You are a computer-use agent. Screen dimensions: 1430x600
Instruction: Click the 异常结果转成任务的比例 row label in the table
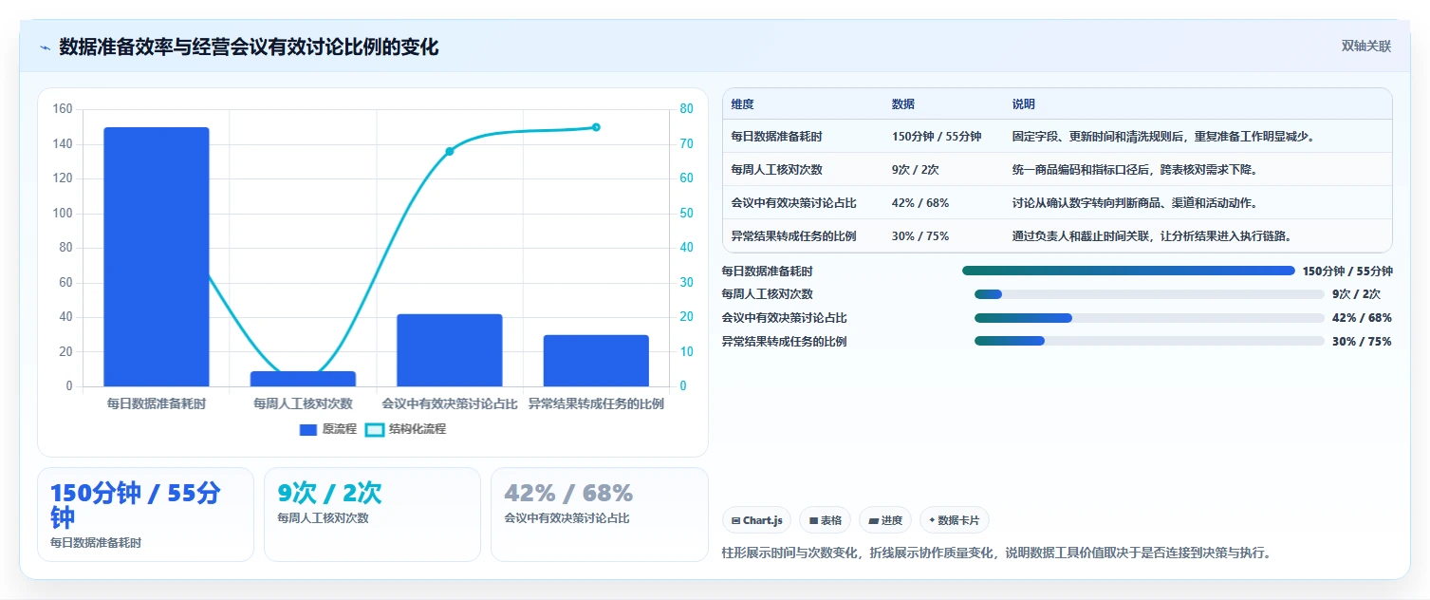(x=793, y=236)
